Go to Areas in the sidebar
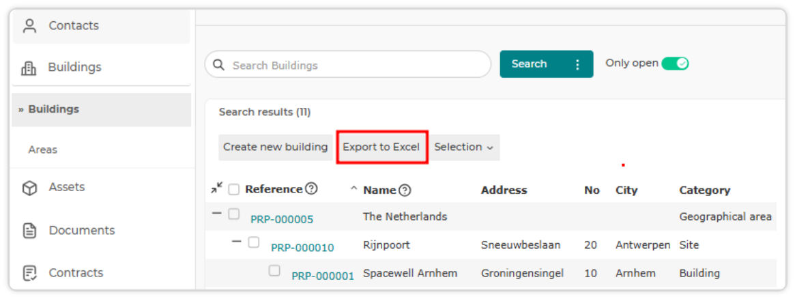This screenshot has width=795, height=299. [x=42, y=150]
